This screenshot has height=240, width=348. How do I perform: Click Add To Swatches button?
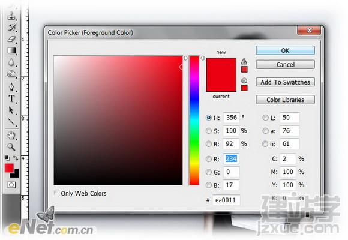(x=285, y=82)
